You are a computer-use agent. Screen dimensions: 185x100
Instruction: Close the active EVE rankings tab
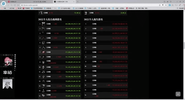[x=74, y=2]
